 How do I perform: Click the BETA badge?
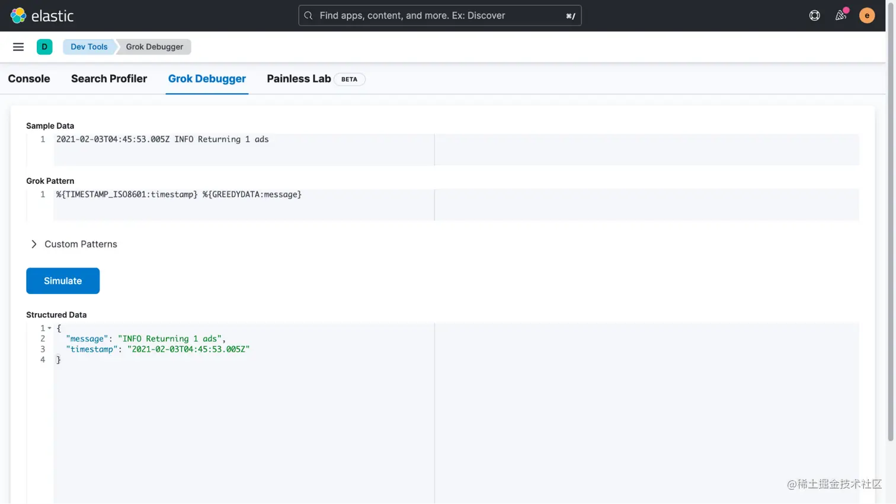[x=349, y=79]
